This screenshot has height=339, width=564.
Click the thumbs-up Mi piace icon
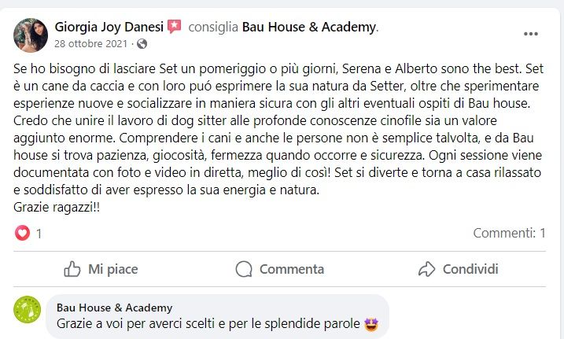(72, 269)
